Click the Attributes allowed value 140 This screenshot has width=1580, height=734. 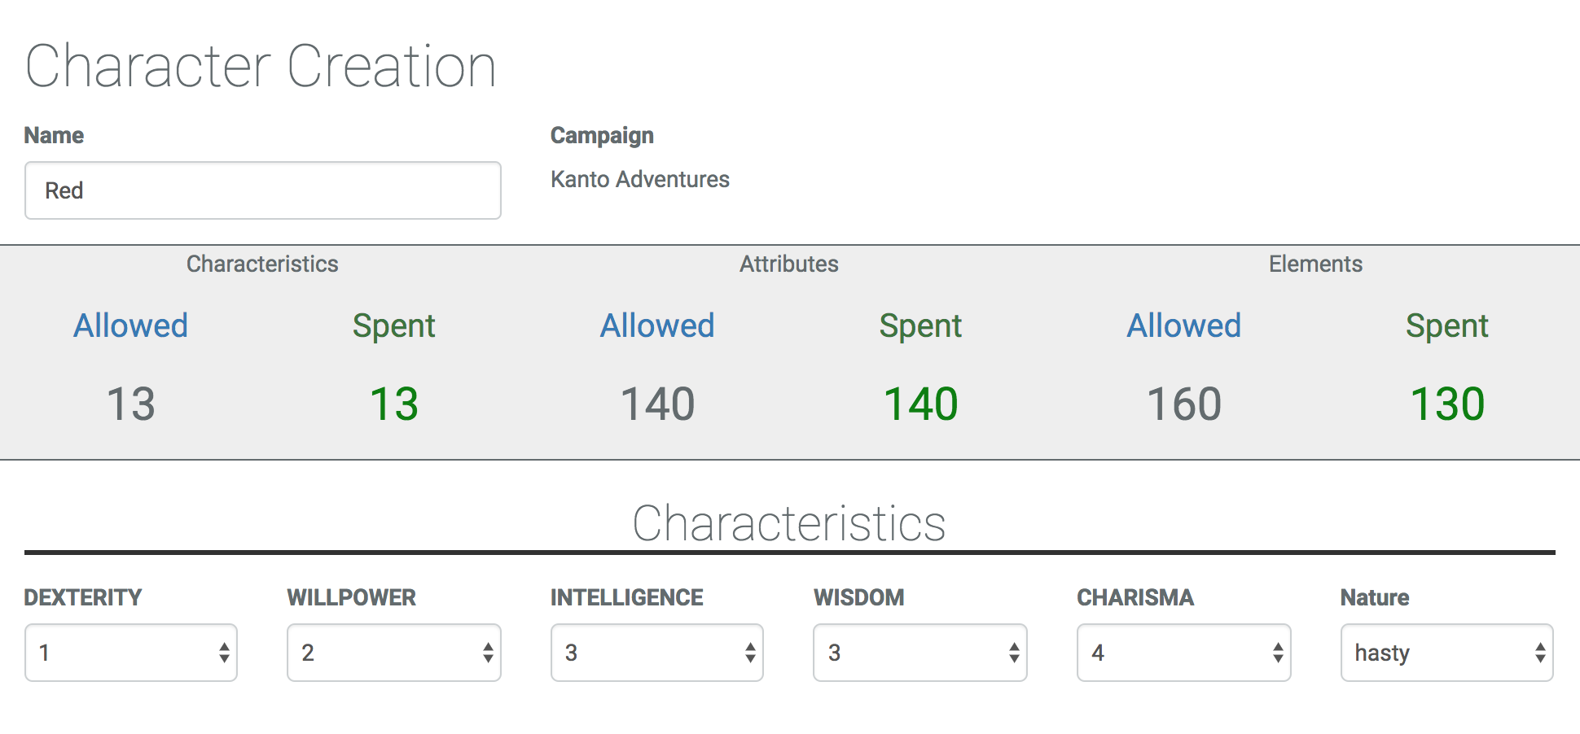click(x=657, y=404)
